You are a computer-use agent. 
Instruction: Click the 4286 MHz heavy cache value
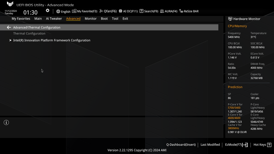257,129
